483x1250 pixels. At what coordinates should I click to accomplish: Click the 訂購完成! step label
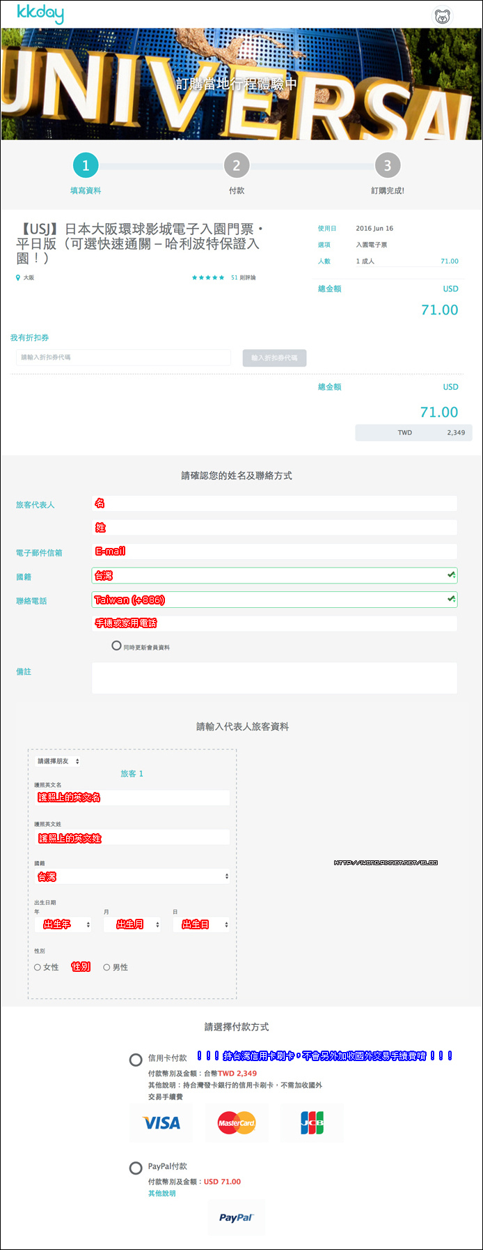388,190
